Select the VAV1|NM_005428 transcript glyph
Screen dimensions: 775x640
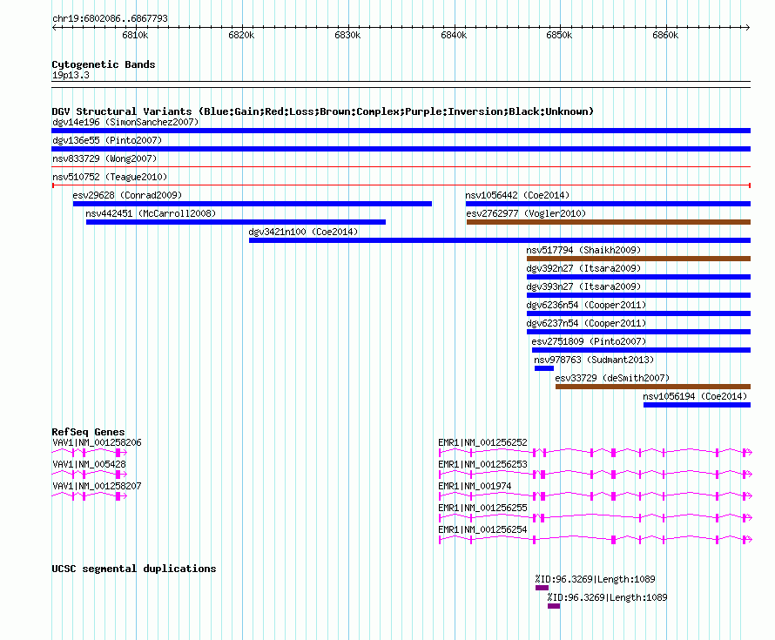point(90,474)
